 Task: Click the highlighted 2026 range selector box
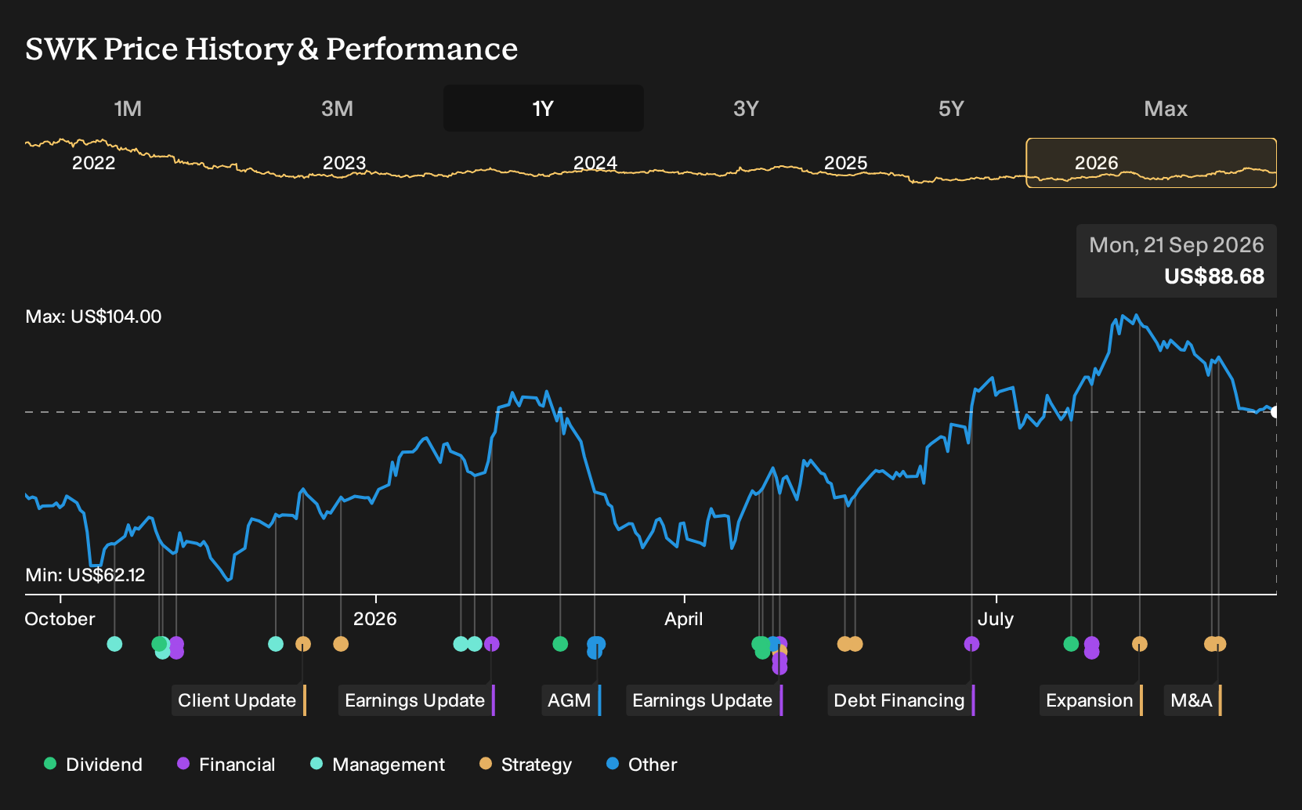(x=1151, y=163)
